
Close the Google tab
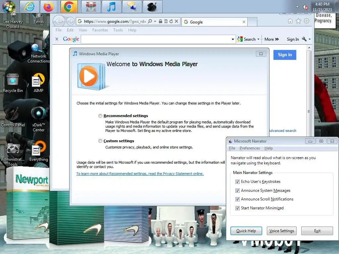tap(244, 22)
